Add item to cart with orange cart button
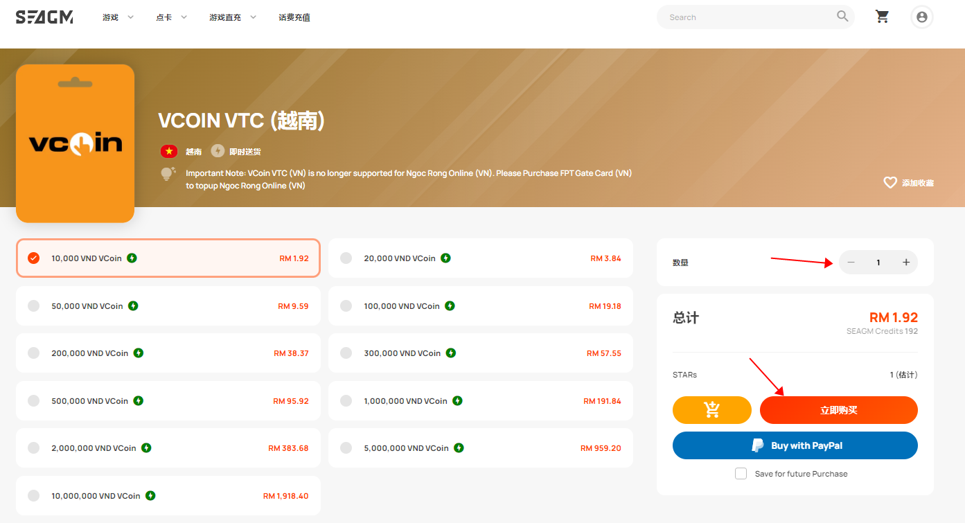 coord(711,410)
